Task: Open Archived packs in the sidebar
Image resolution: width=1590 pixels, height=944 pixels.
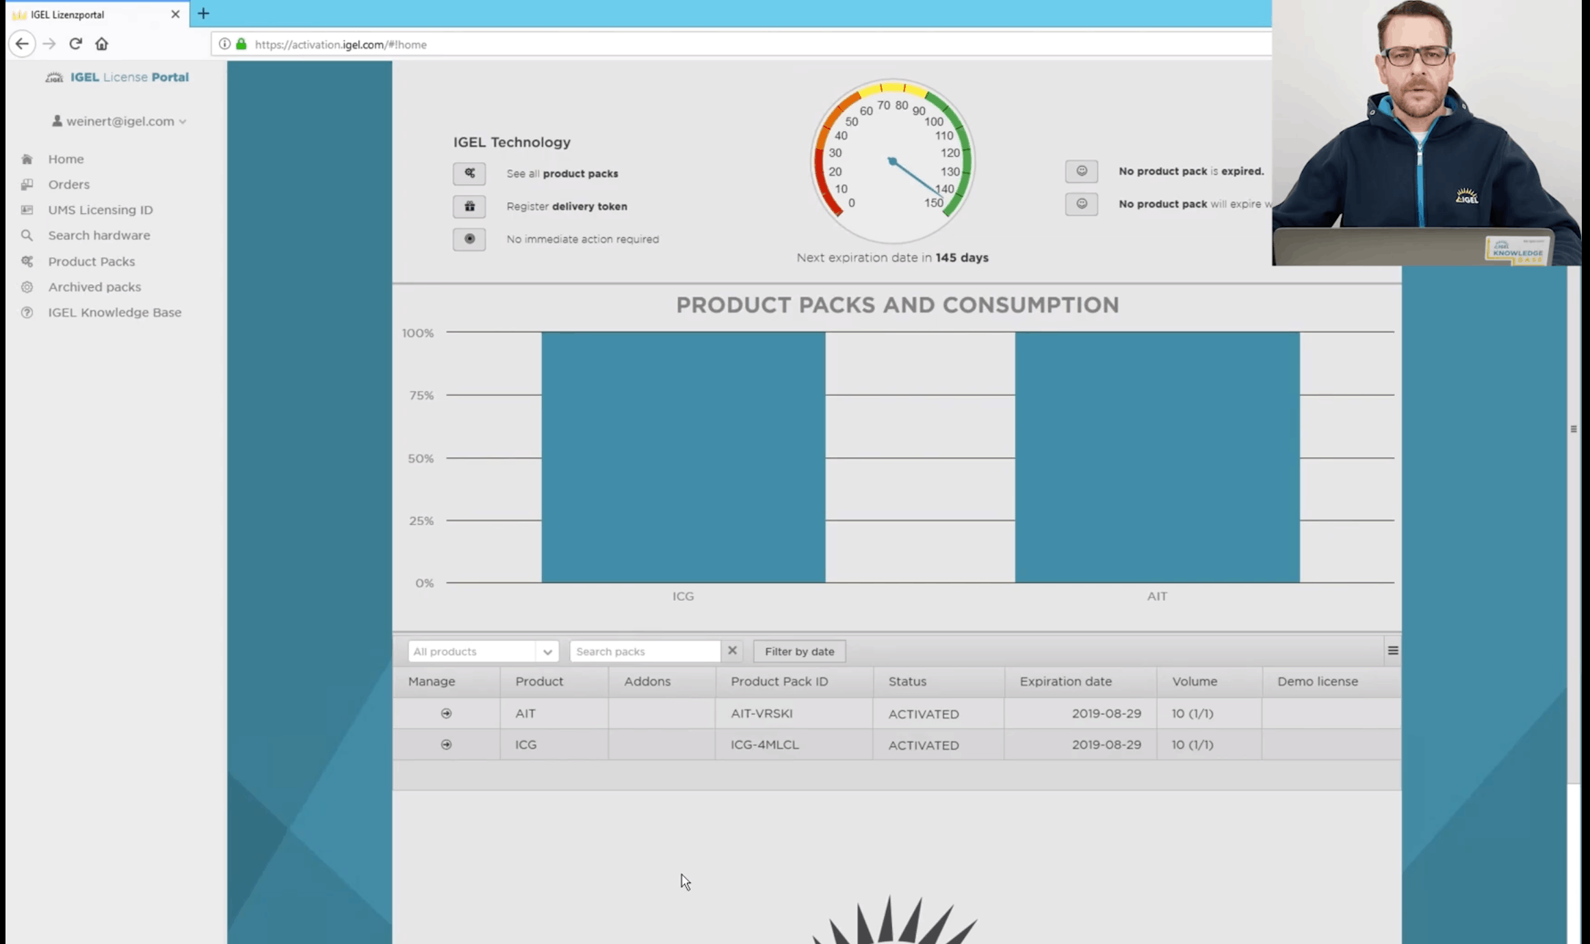Action: (x=94, y=287)
